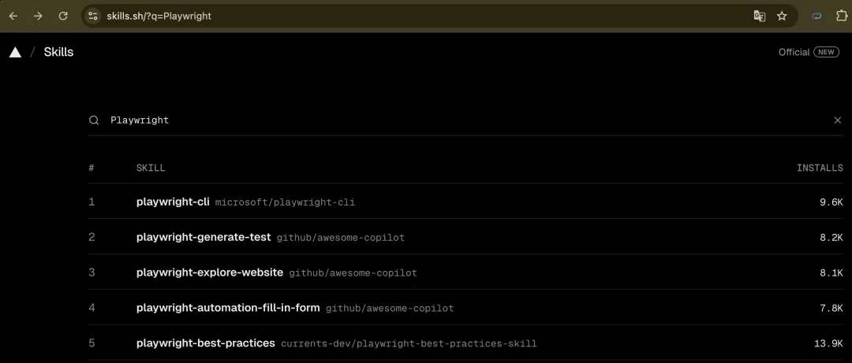This screenshot has width=852, height=363.
Task: Open the Official skills page
Action: coord(794,52)
